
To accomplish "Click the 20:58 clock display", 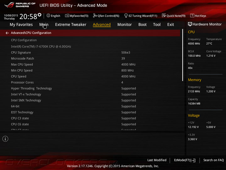I will pyautogui.click(x=28, y=17).
